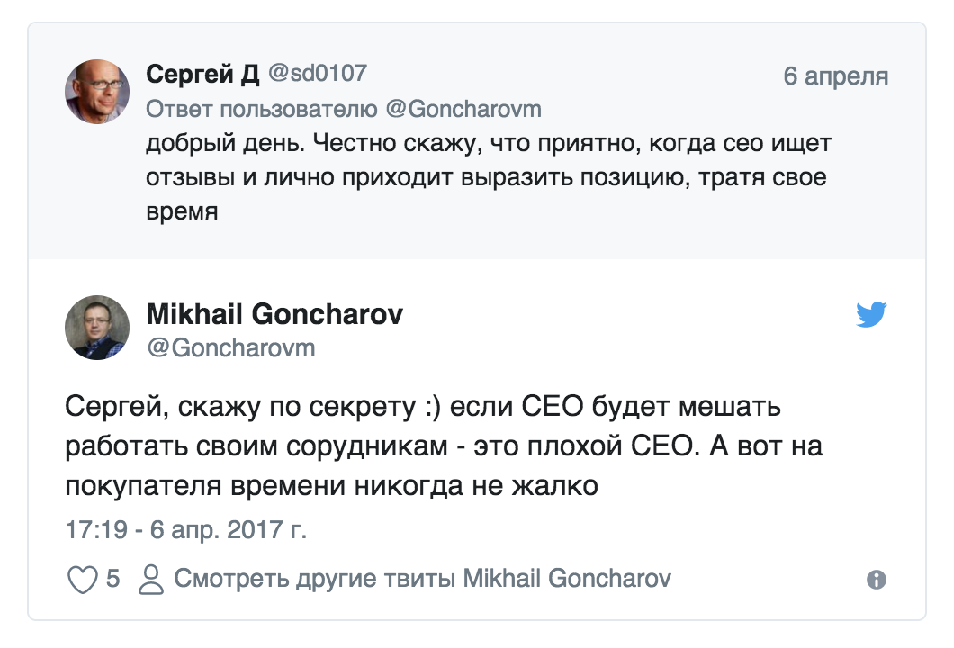954x648 pixels.
Task: Click the Mikhail Goncharov display name
Action: pos(276,315)
